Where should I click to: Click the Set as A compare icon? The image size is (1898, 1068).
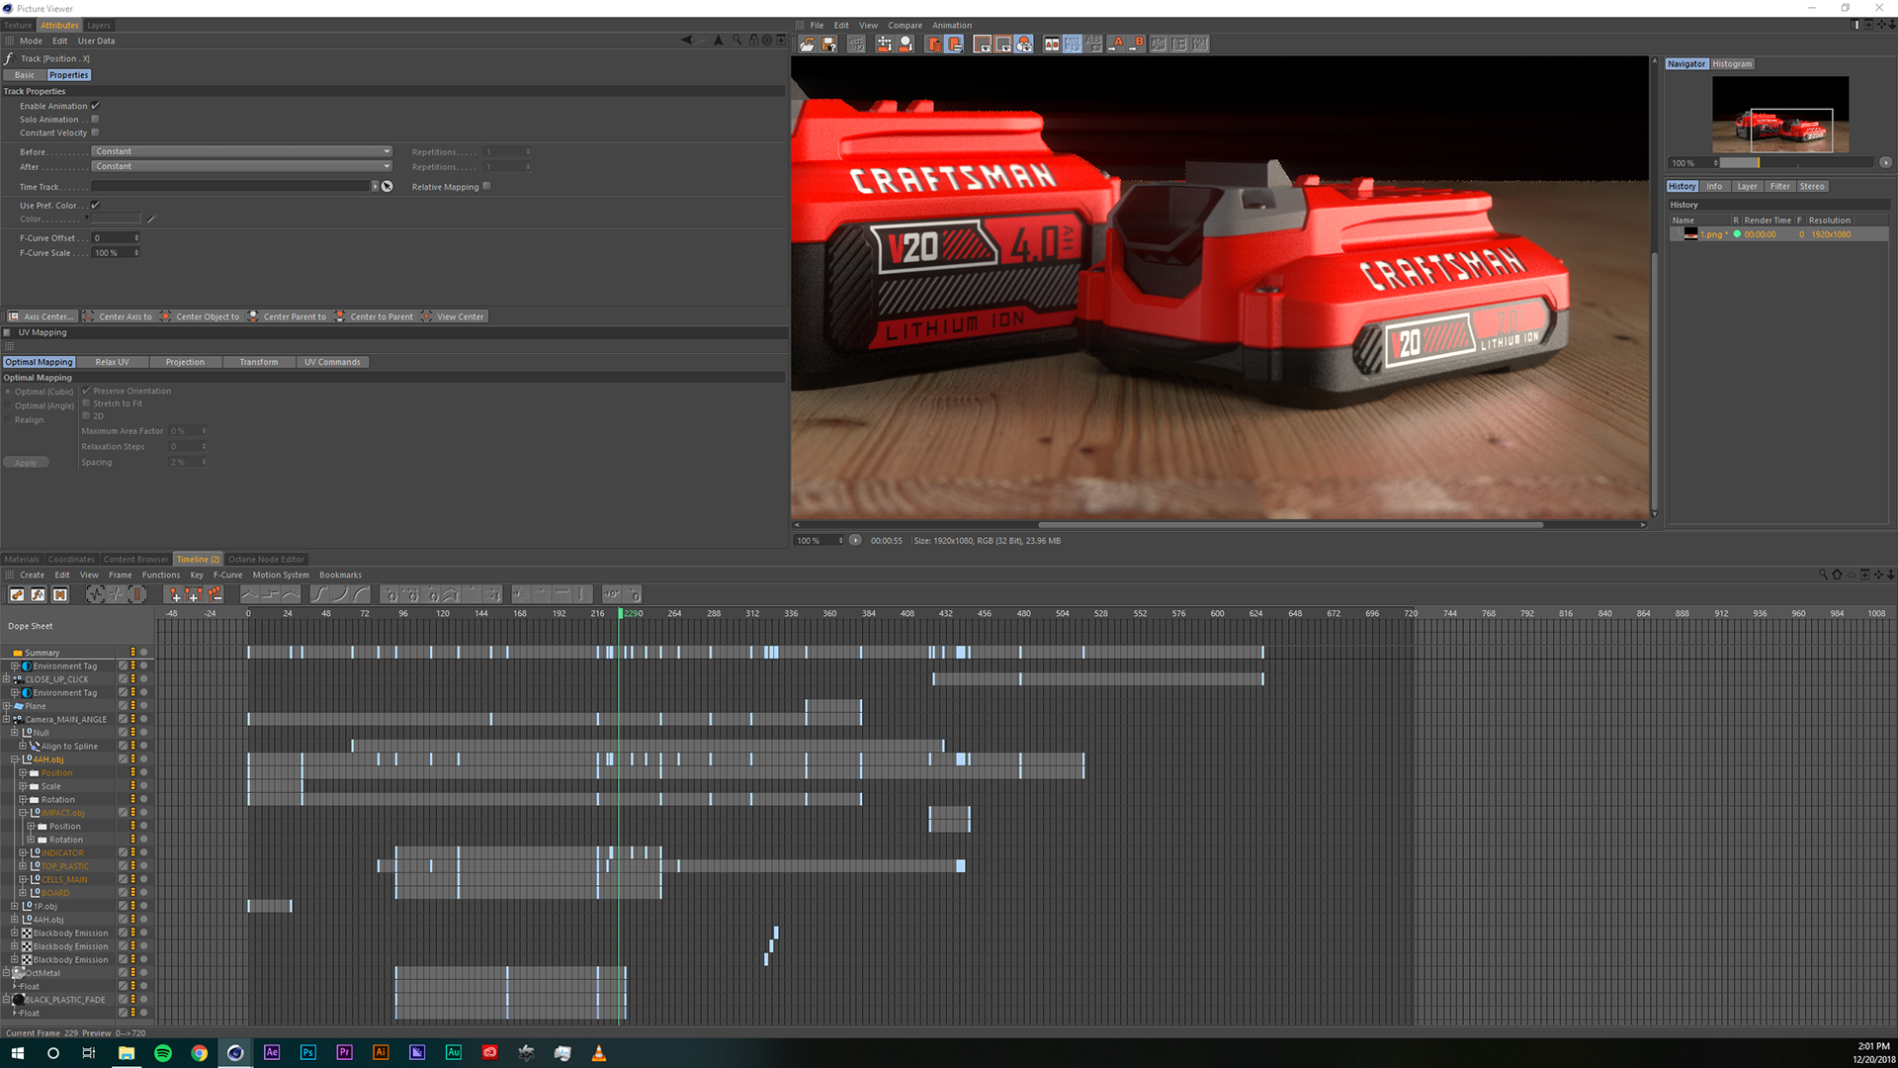tap(1117, 44)
